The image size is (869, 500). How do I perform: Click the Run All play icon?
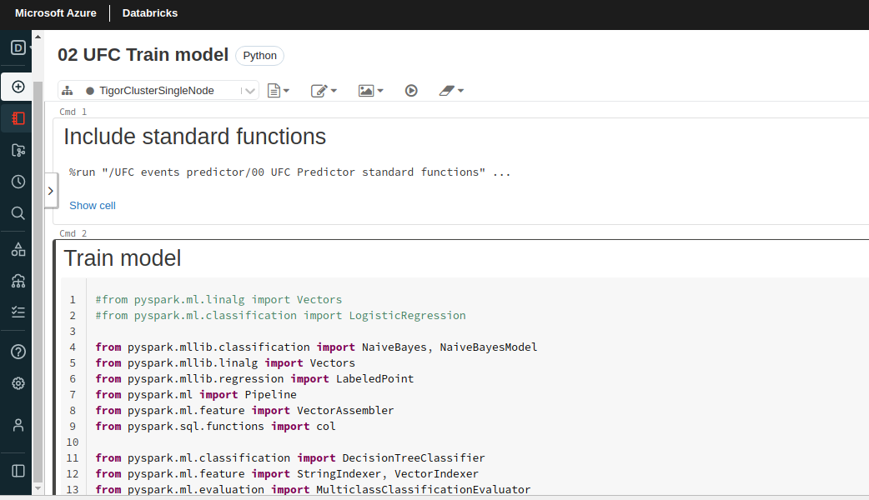point(411,91)
